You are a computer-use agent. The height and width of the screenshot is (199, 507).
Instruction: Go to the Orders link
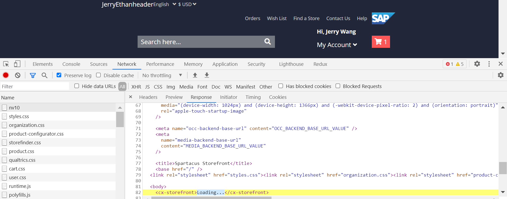[252, 18]
